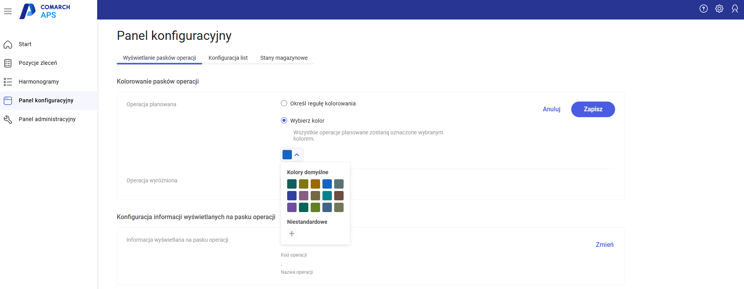Viewport: 744px width, 289px height.
Task: Pick the orange default color swatch
Action: (315, 184)
